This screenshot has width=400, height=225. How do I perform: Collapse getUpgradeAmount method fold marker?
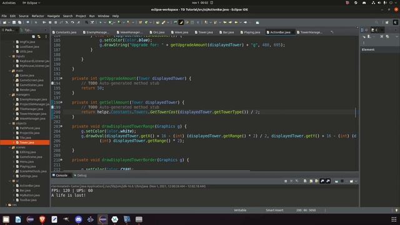[61, 79]
